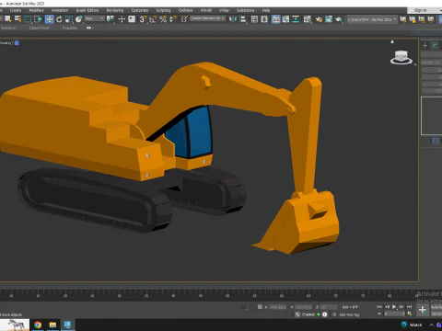Open the Reference Coordinate System dropdown
The width and height of the screenshot is (442, 331).
click(95, 19)
